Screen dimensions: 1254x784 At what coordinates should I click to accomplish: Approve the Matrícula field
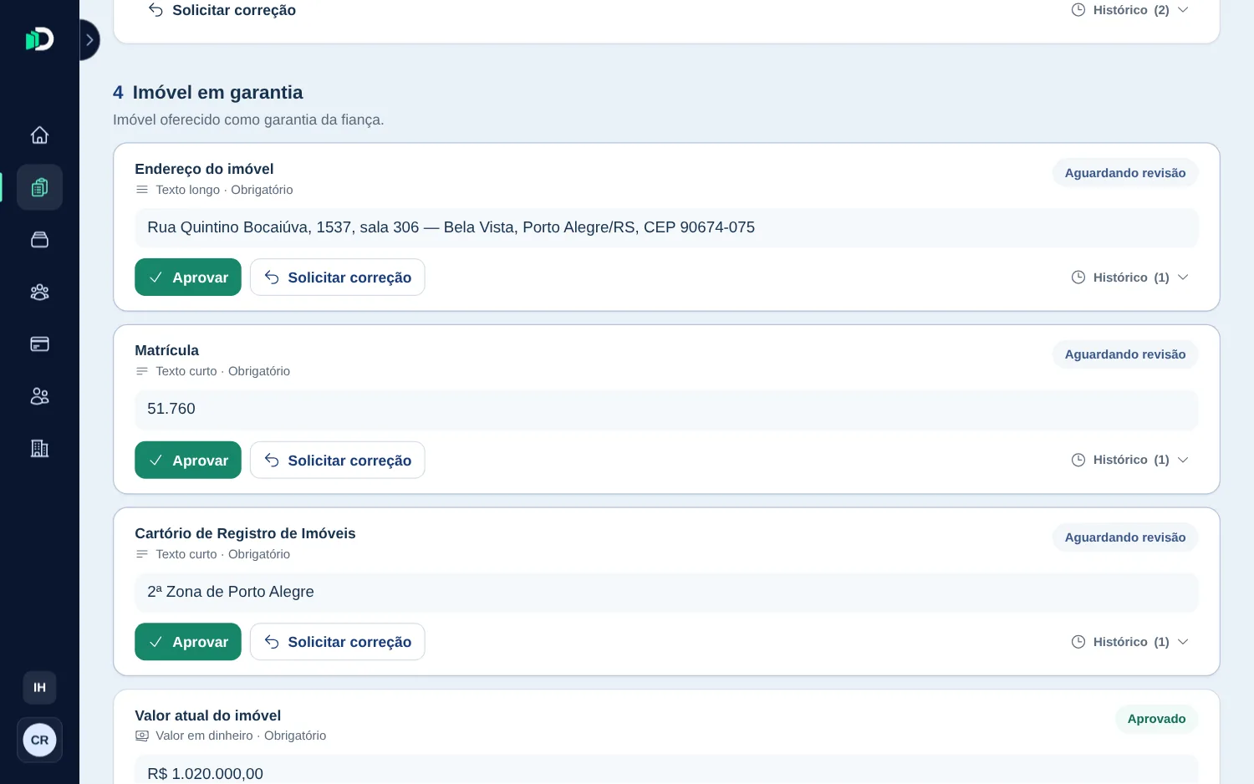click(x=188, y=460)
